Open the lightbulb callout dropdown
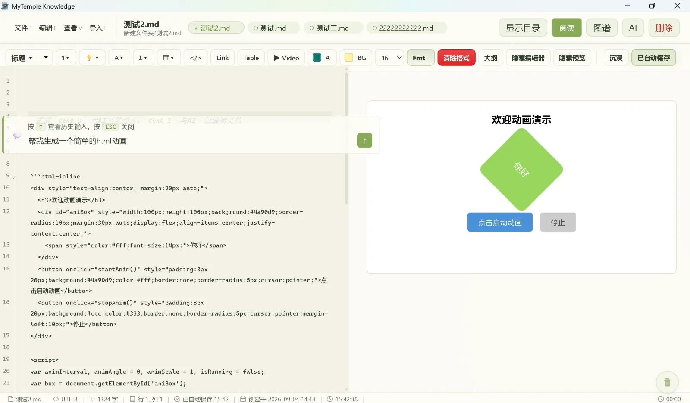This screenshot has width=690, height=403. [x=92, y=58]
